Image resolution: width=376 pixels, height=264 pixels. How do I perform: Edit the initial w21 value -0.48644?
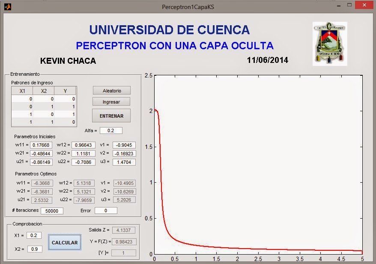pyautogui.click(x=41, y=153)
